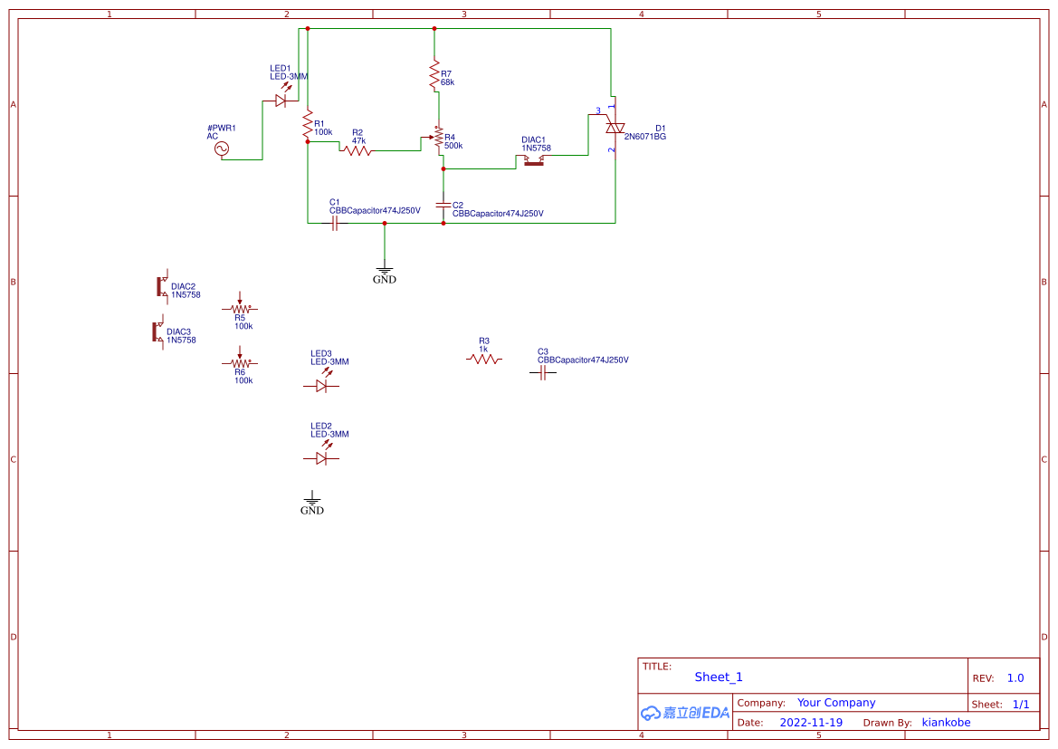
Task: Click the Sheet_1 title text
Action: 718,677
